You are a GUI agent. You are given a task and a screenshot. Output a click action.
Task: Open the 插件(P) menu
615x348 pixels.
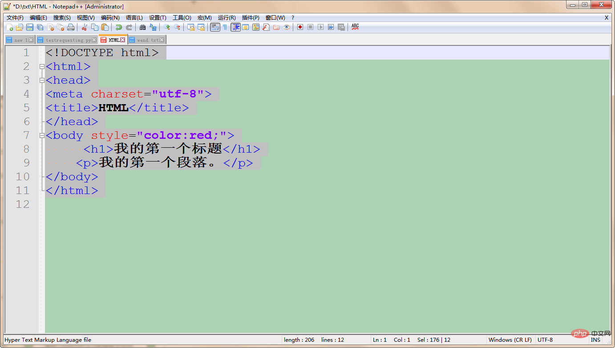coord(251,18)
